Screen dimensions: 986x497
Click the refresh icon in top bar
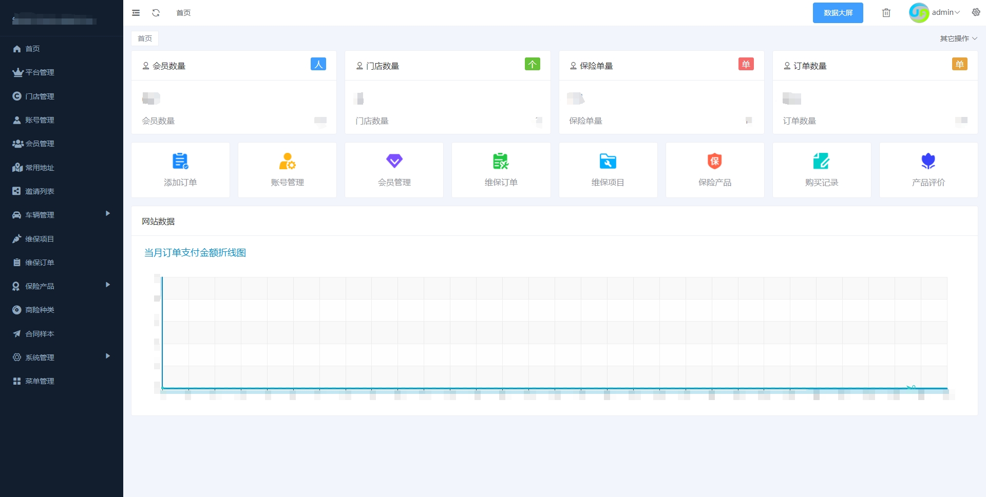pyautogui.click(x=156, y=13)
